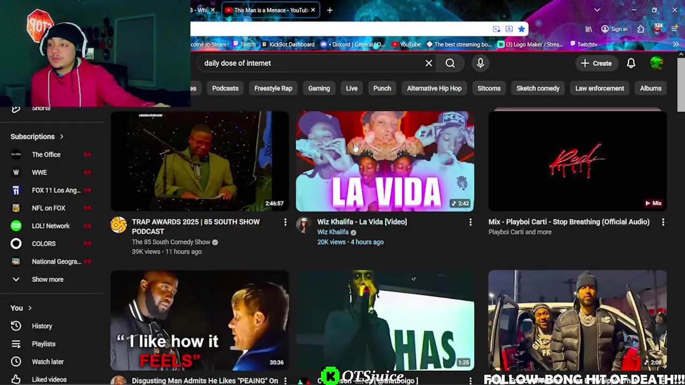Open Wiz Khalifa - La Vida video title

click(x=362, y=222)
